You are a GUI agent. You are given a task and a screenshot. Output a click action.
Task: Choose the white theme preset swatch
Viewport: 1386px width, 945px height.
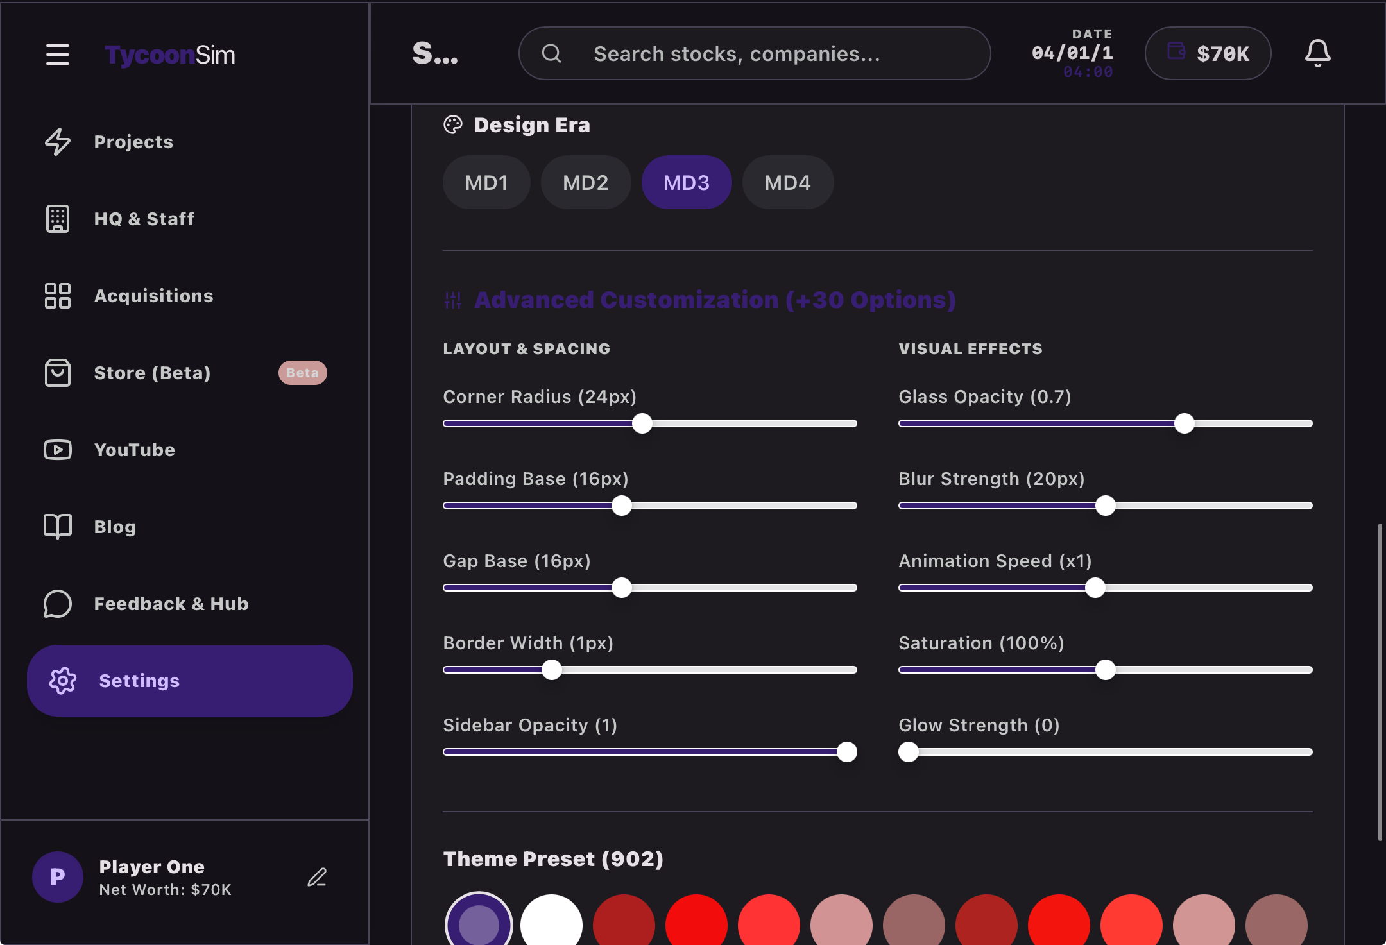(x=551, y=924)
